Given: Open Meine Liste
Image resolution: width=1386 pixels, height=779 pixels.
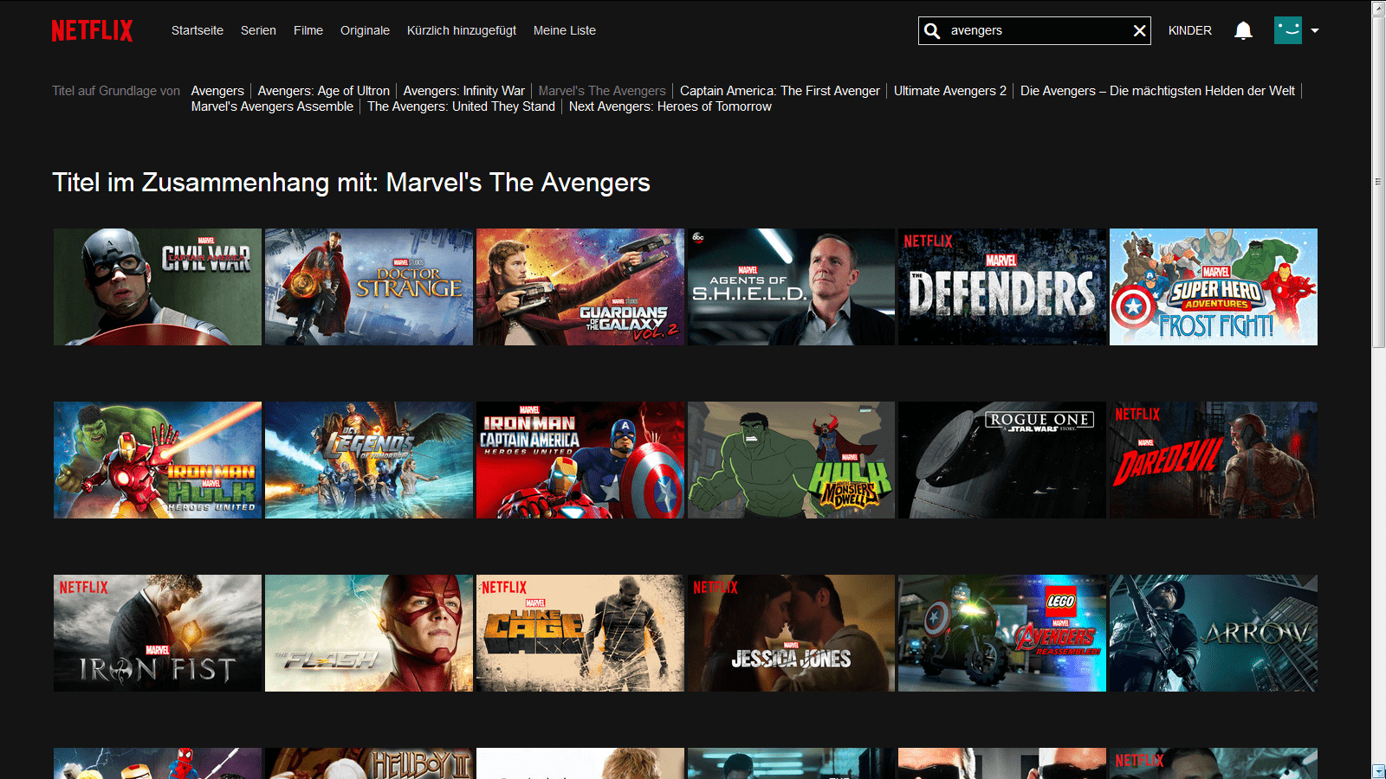Looking at the screenshot, I should [x=565, y=30].
